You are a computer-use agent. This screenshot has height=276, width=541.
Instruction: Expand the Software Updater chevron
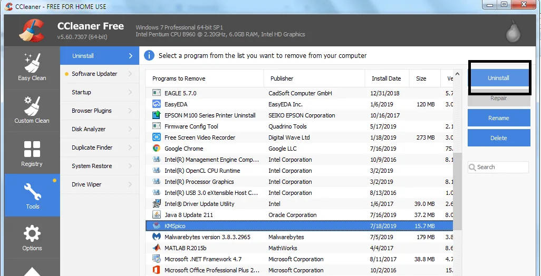tap(130, 74)
